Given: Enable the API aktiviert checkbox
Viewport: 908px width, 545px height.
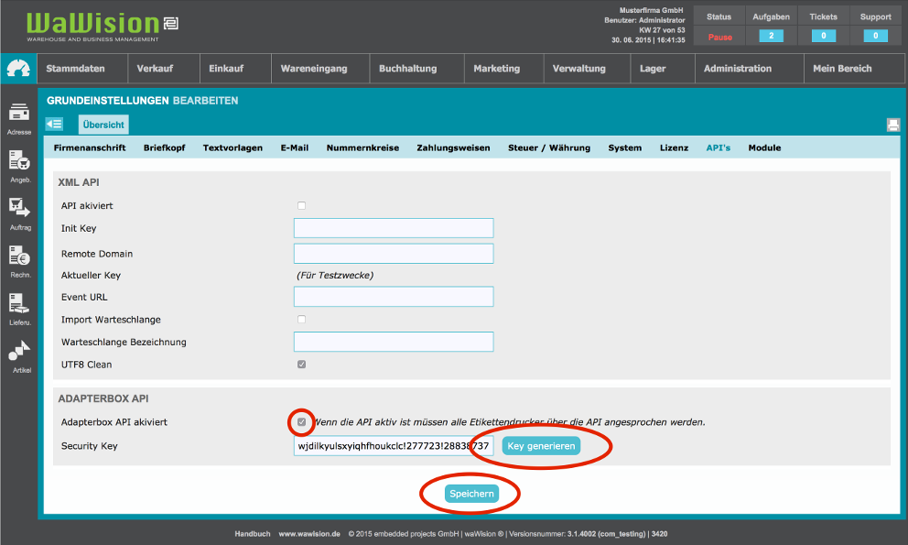Looking at the screenshot, I should click(x=302, y=206).
